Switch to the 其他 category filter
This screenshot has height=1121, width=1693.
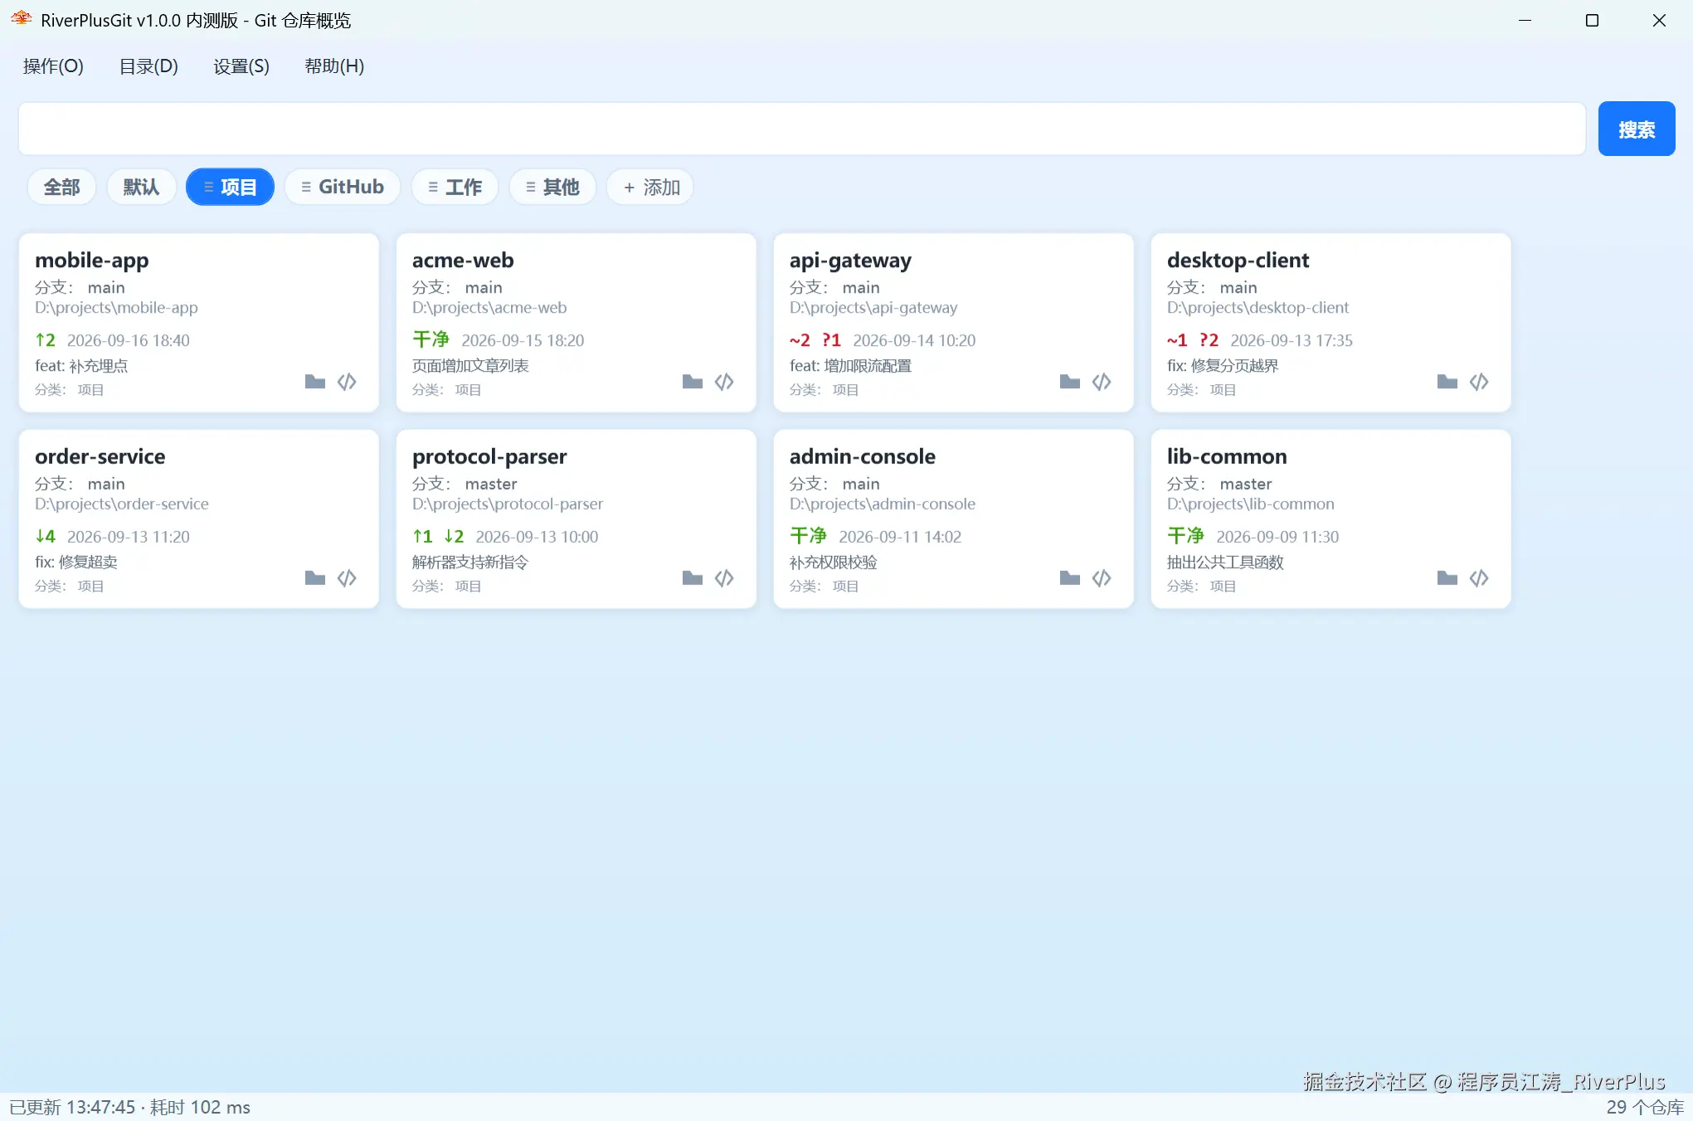point(552,187)
